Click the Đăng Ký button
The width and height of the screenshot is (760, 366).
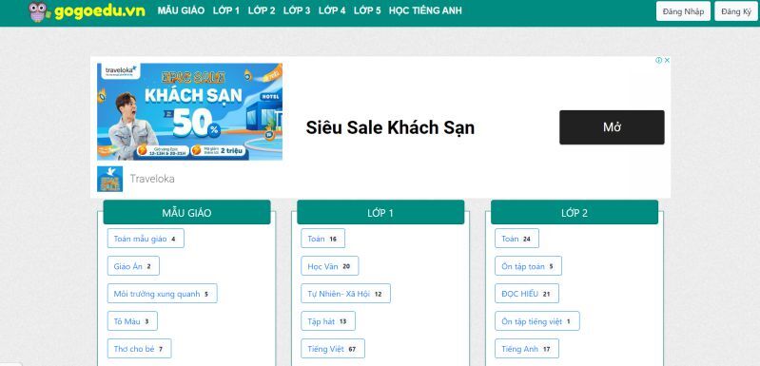pos(736,11)
